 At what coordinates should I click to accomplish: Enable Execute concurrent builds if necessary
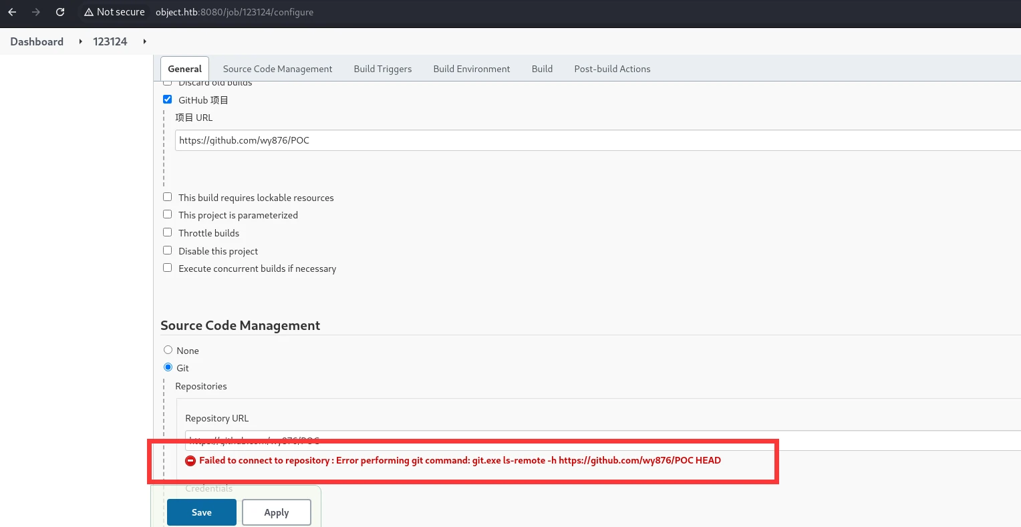coord(168,268)
